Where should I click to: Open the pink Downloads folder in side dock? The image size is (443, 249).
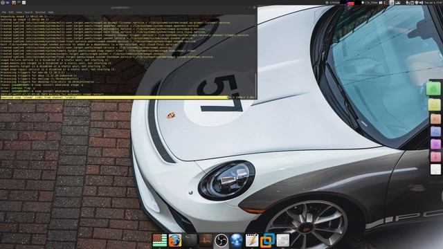[x=435, y=157]
